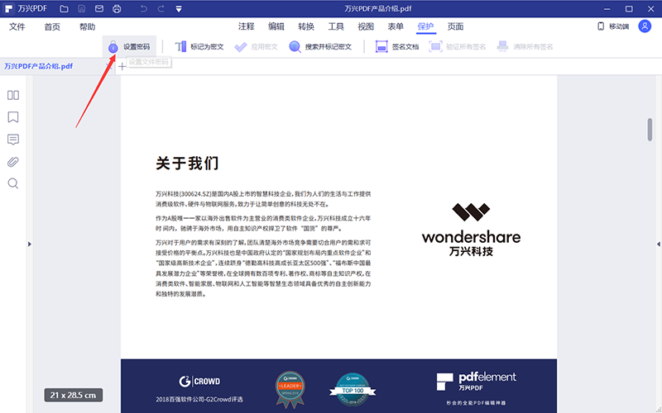Click the email envelope icon

click(x=99, y=9)
